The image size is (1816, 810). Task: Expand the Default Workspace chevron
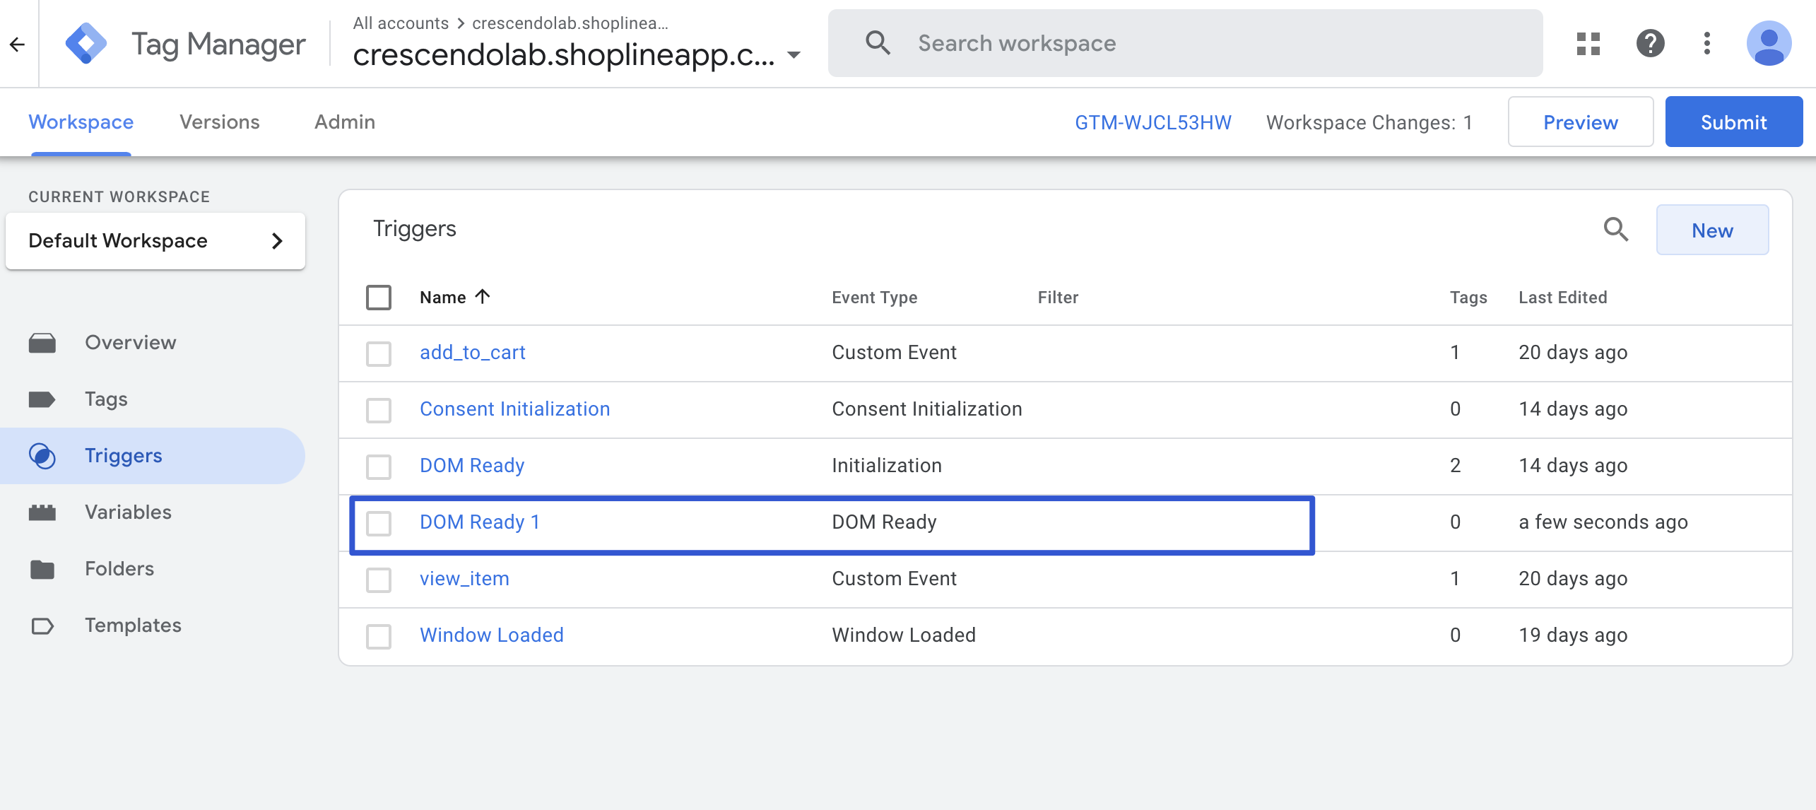[x=277, y=241]
